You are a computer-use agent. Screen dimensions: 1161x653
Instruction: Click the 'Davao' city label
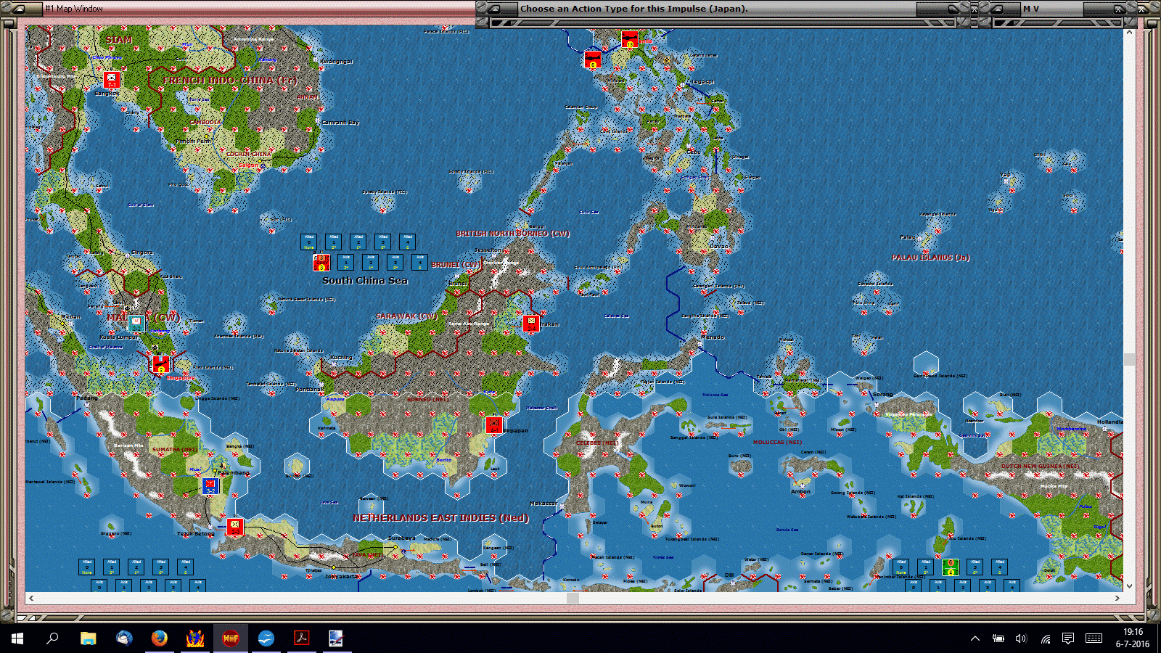coord(719,246)
